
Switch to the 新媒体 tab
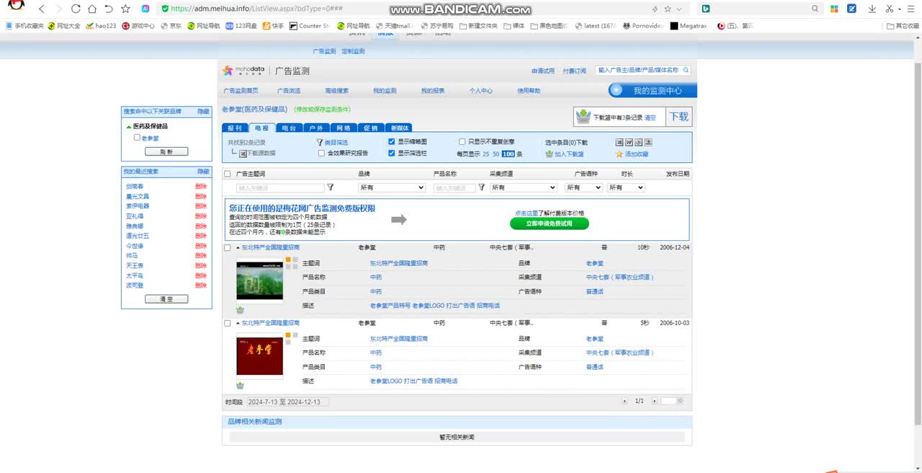point(400,128)
